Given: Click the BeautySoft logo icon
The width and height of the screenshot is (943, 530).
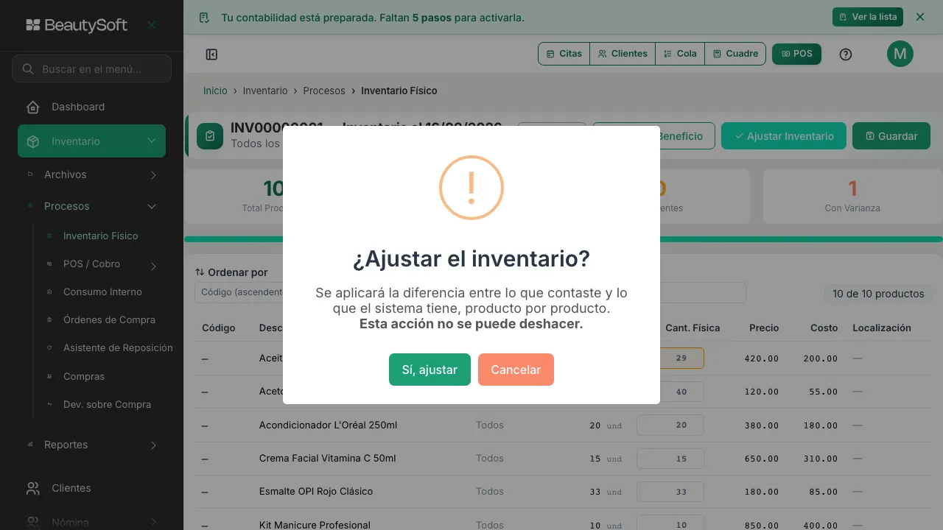Looking at the screenshot, I should coord(33,25).
